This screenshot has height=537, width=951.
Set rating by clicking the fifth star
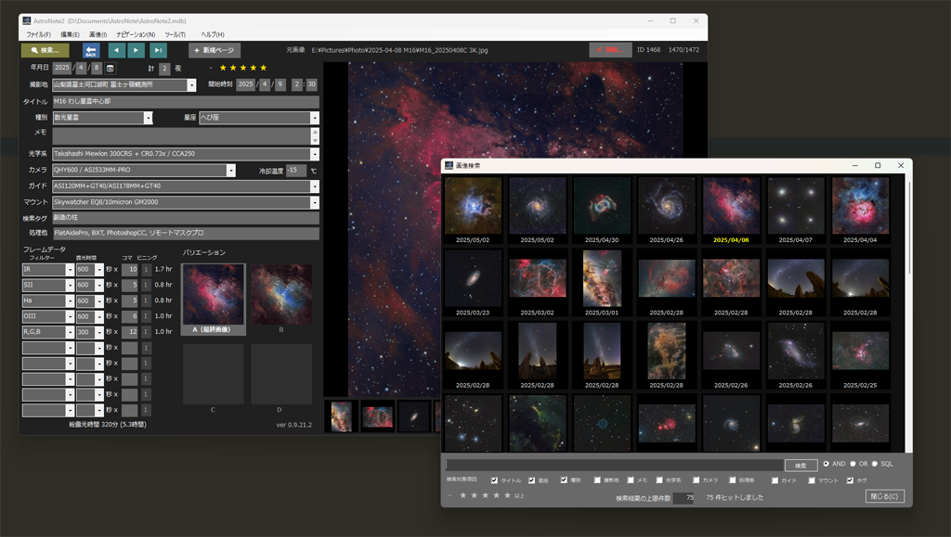263,69
